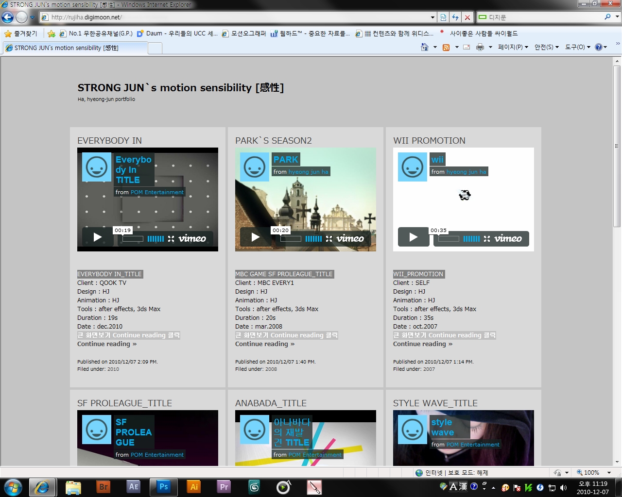Open the recent pages dropdown beside Forward
The width and height of the screenshot is (622, 497).
pyautogui.click(x=33, y=17)
